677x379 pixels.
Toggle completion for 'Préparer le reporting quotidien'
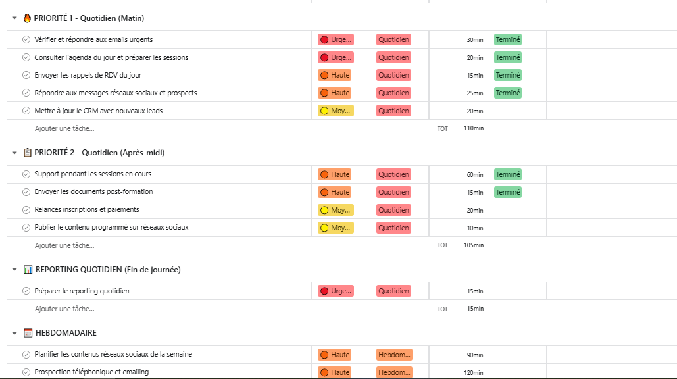[x=26, y=291]
